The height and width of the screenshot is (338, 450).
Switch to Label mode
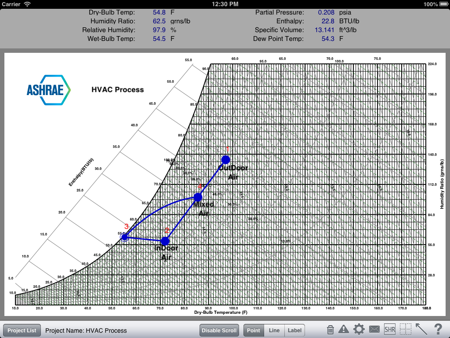click(294, 330)
